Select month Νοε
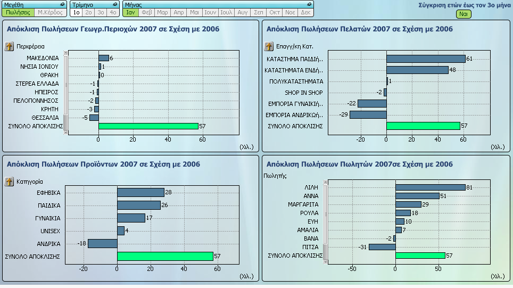 290,12
